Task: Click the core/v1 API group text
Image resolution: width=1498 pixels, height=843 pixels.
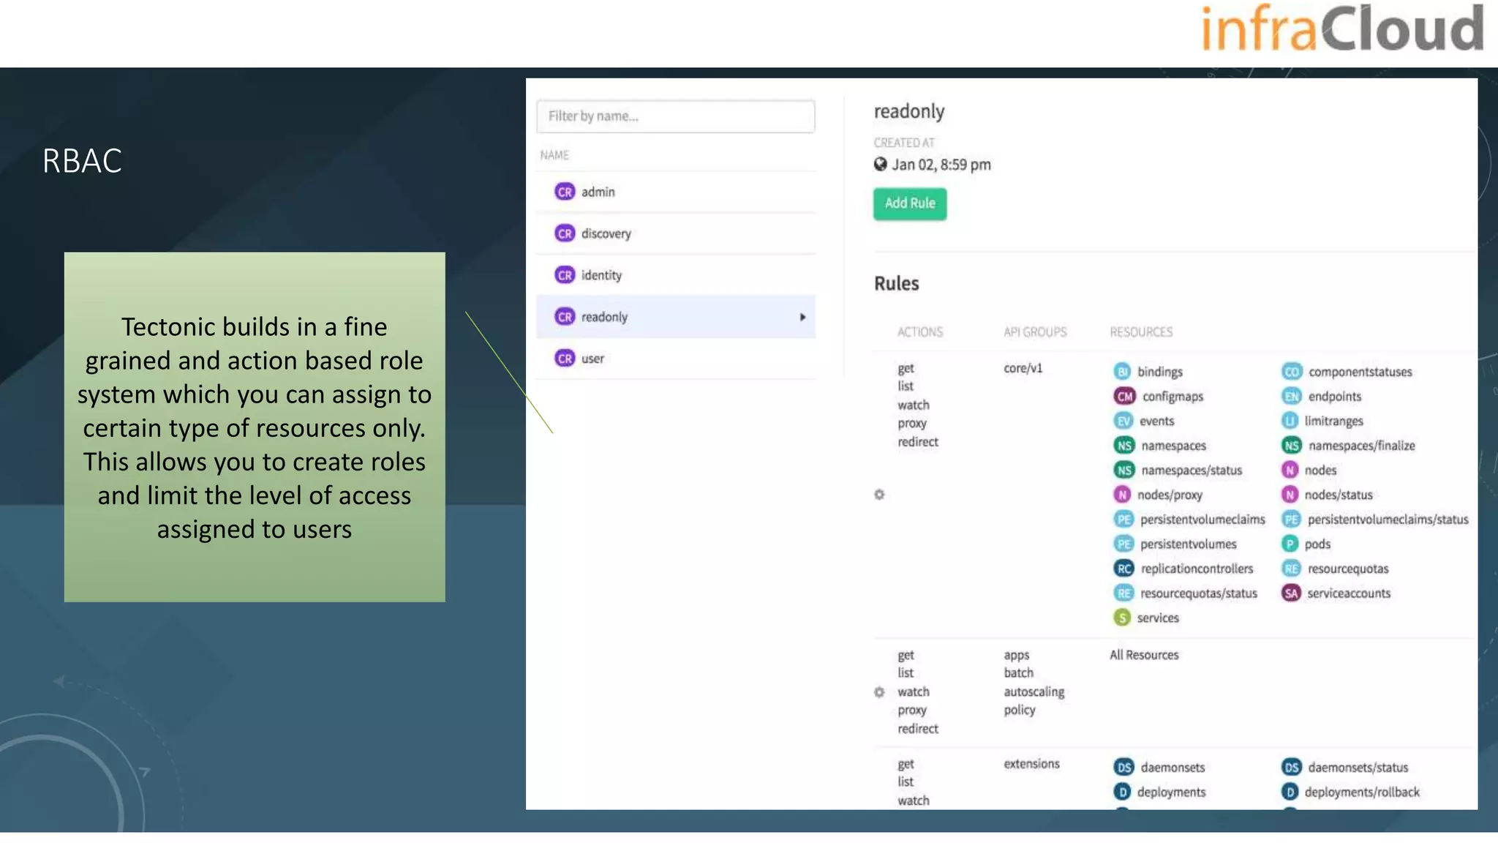Action: click(1023, 368)
